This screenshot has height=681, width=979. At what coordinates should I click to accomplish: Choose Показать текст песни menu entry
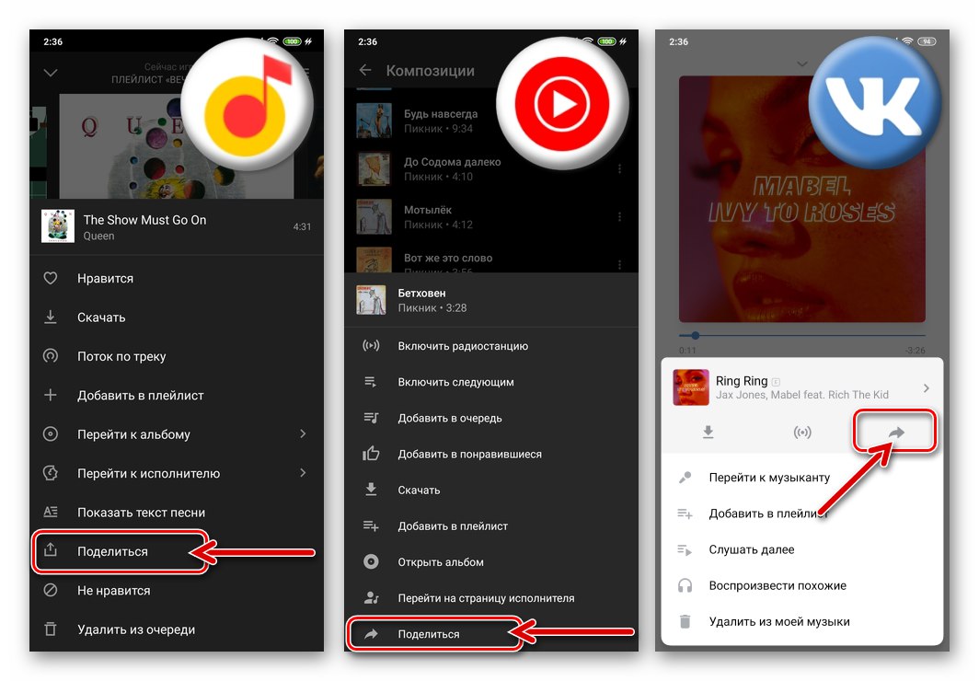(x=177, y=512)
